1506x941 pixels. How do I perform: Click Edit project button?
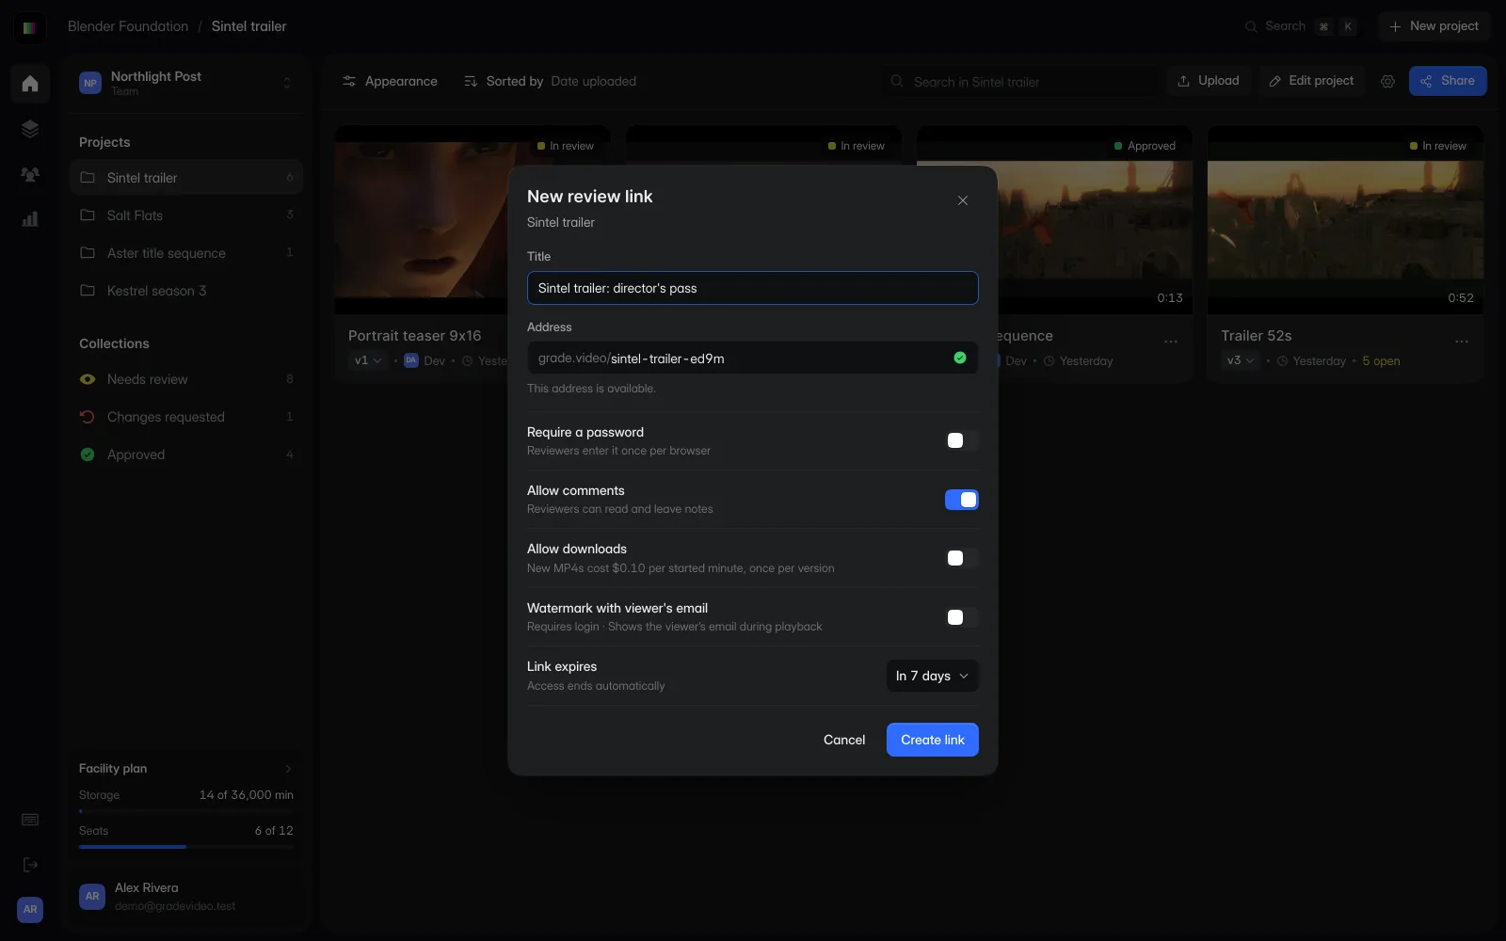tap(1311, 81)
